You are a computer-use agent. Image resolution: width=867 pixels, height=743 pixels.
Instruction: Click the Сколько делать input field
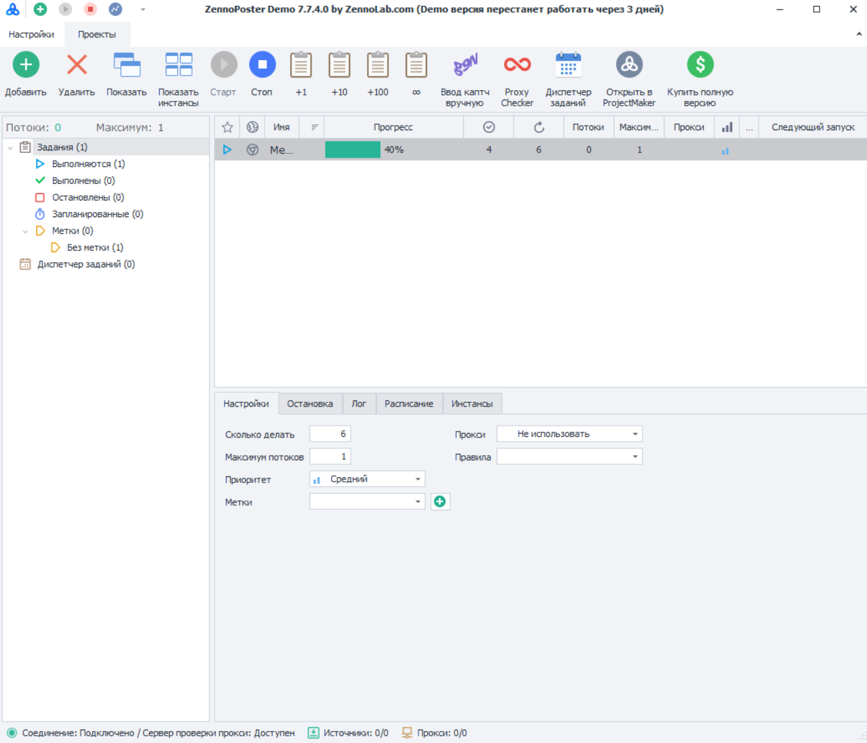pyautogui.click(x=330, y=434)
